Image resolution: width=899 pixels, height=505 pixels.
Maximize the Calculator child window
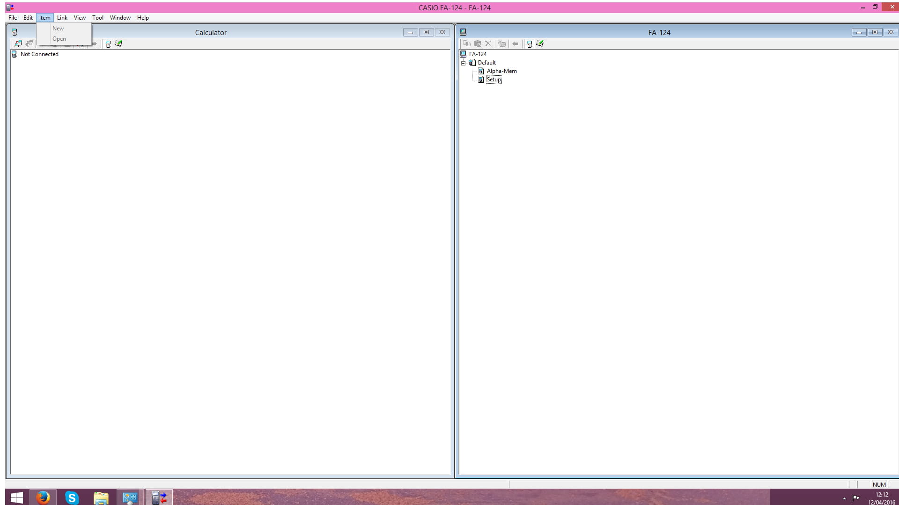[x=426, y=32]
